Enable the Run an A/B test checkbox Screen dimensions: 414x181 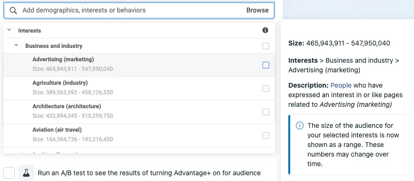coord(9,173)
